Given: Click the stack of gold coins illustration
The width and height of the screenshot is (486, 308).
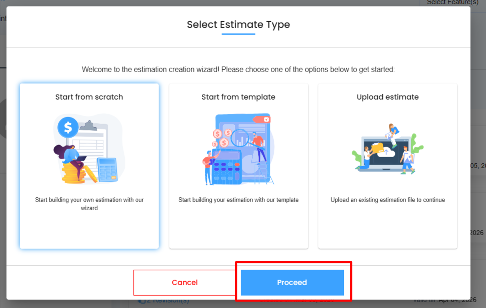Looking at the screenshot, I should tap(73, 173).
